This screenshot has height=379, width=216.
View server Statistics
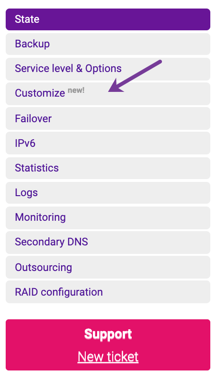pos(108,168)
